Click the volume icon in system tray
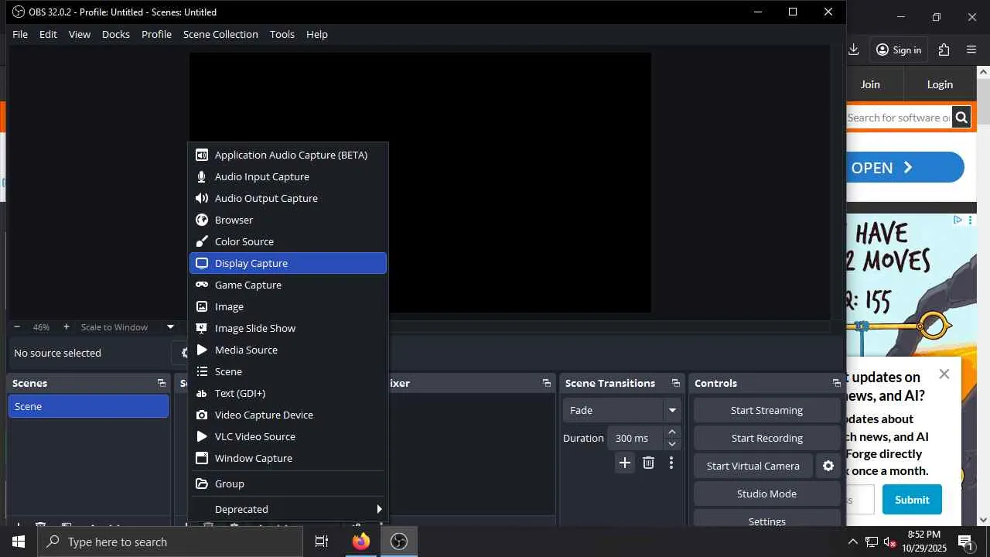990x557 pixels. click(890, 542)
